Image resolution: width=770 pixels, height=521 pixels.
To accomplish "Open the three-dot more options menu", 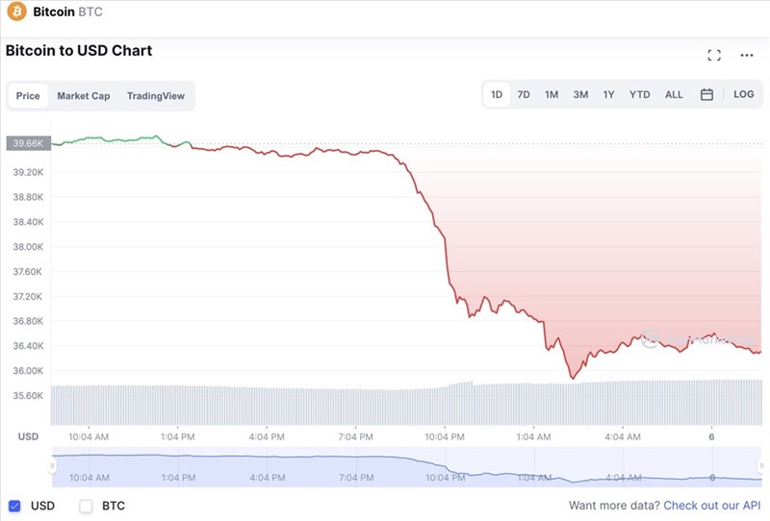I will pyautogui.click(x=747, y=55).
